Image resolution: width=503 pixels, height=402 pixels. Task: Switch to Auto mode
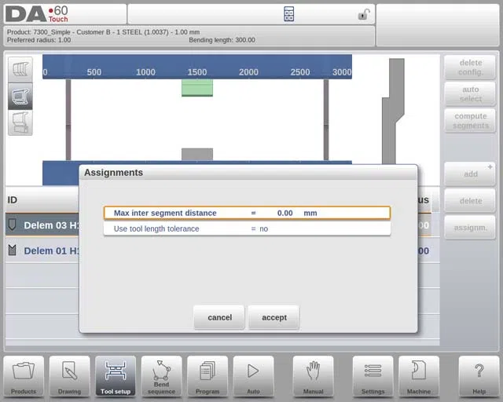(x=253, y=377)
